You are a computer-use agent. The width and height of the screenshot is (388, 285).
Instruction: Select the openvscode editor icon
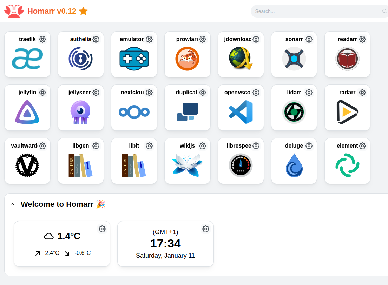pos(241,112)
